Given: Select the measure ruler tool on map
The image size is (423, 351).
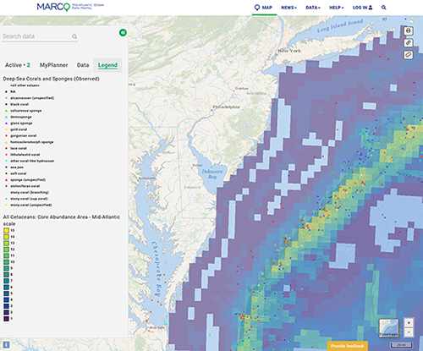Looking at the screenshot, I should (409, 55).
